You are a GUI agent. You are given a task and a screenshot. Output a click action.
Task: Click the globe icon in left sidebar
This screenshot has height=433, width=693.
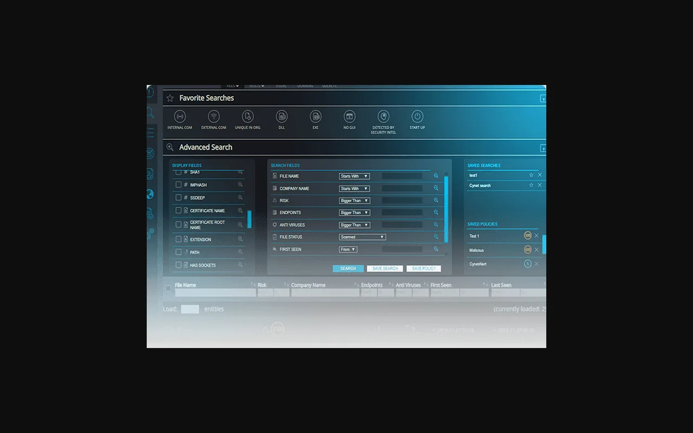tap(150, 194)
